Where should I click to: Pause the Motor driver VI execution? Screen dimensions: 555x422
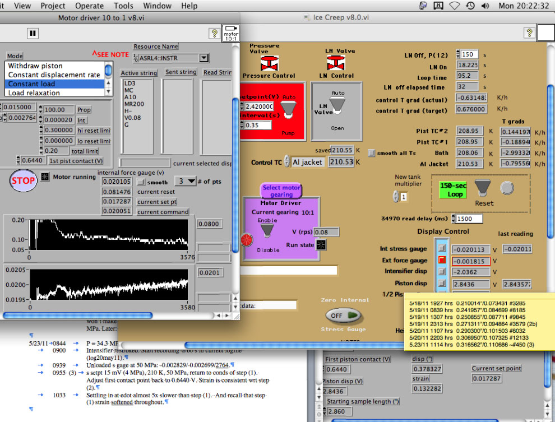click(33, 33)
